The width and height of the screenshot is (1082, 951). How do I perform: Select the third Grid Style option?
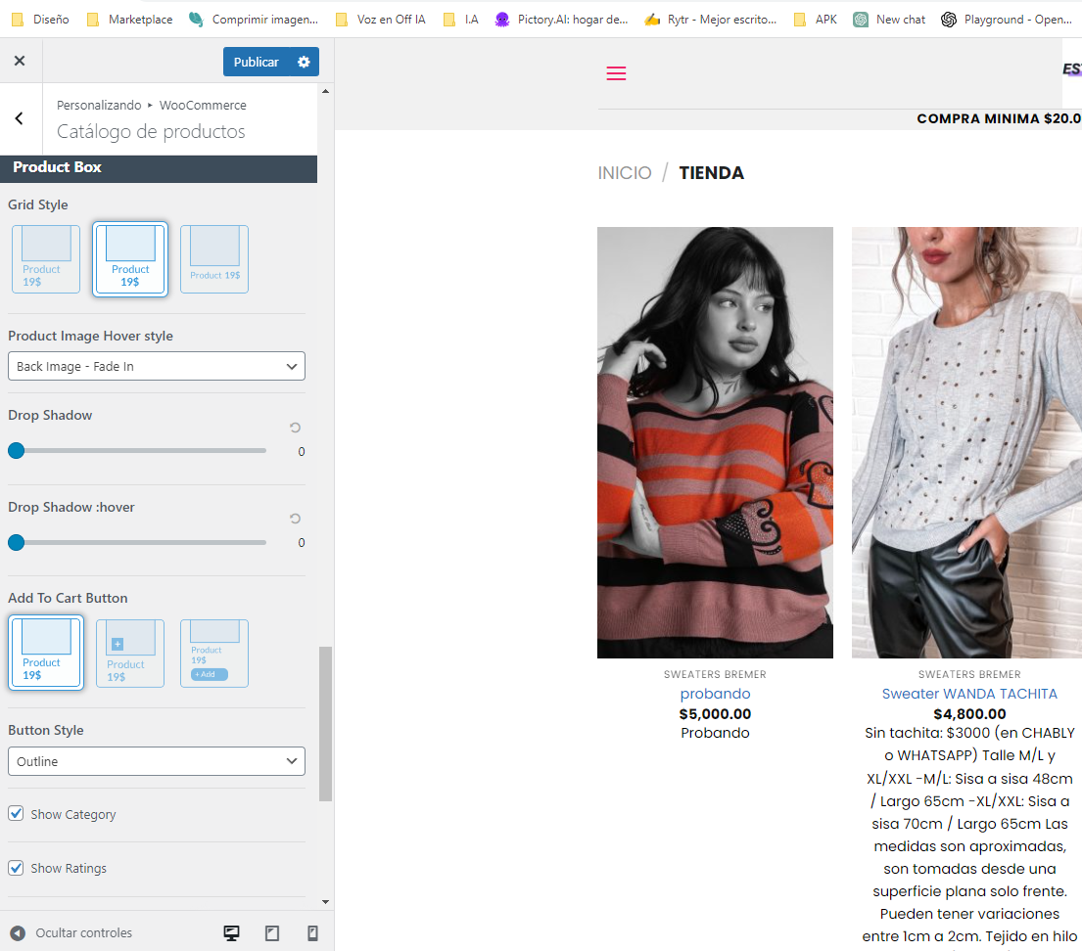(214, 259)
